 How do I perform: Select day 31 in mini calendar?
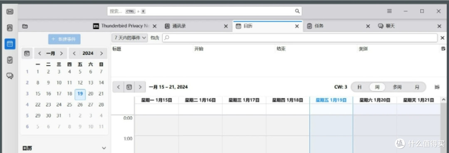(x=59, y=116)
